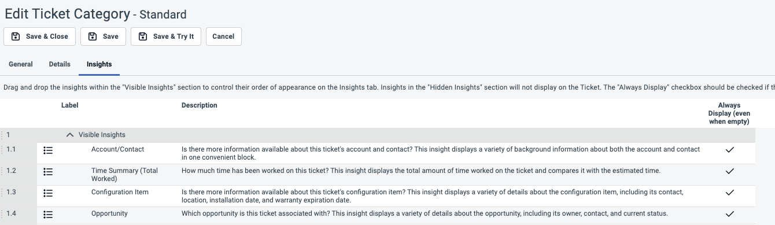Toggle Always Display check for Opportunity
Screen dimensions: 775x225
[x=730, y=214]
